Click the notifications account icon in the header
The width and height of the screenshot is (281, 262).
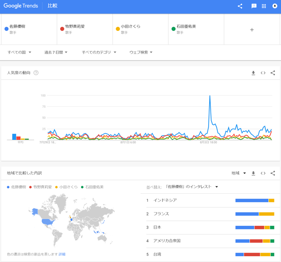click(275, 6)
